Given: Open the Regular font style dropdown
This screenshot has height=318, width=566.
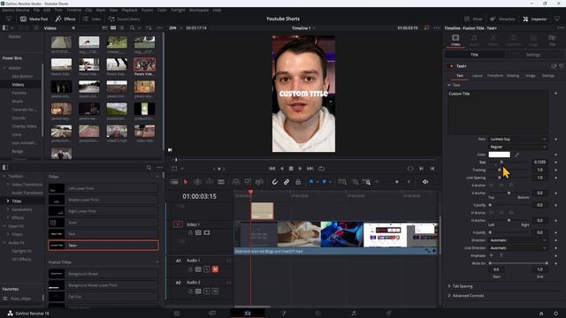Looking at the screenshot, I should [x=518, y=147].
